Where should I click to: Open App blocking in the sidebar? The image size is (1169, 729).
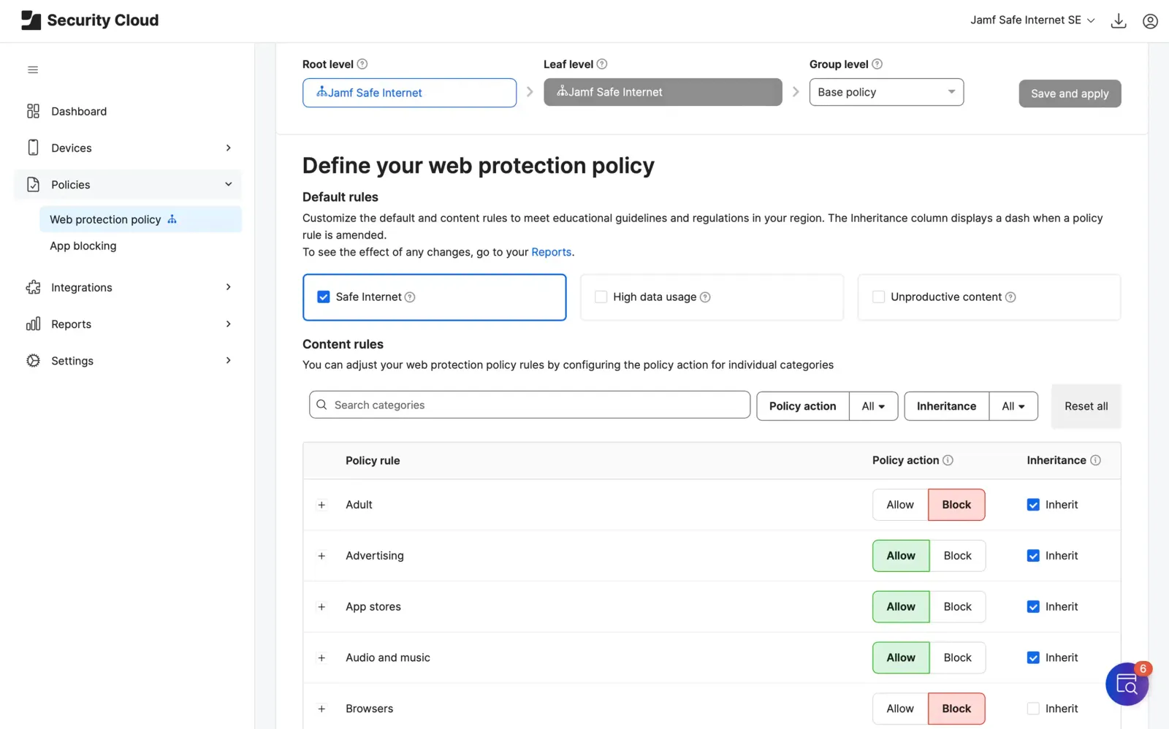83,246
